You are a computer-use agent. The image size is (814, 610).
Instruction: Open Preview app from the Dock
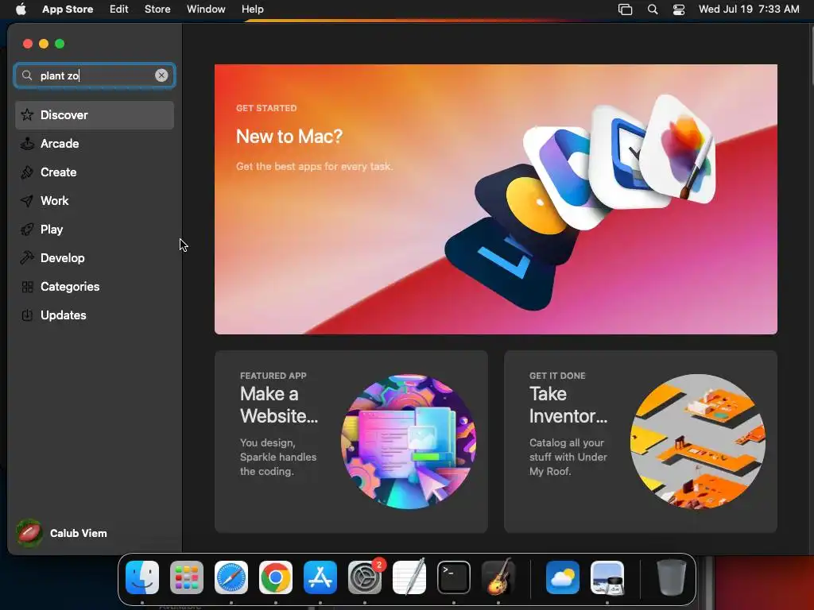[607, 577]
